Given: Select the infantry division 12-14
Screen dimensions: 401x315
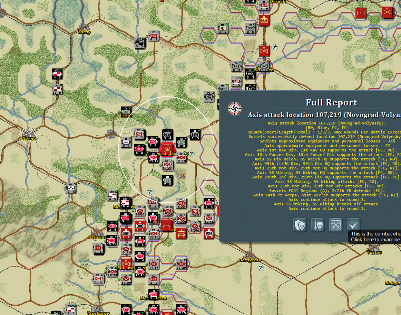Looking at the screenshot, I should (209, 219).
